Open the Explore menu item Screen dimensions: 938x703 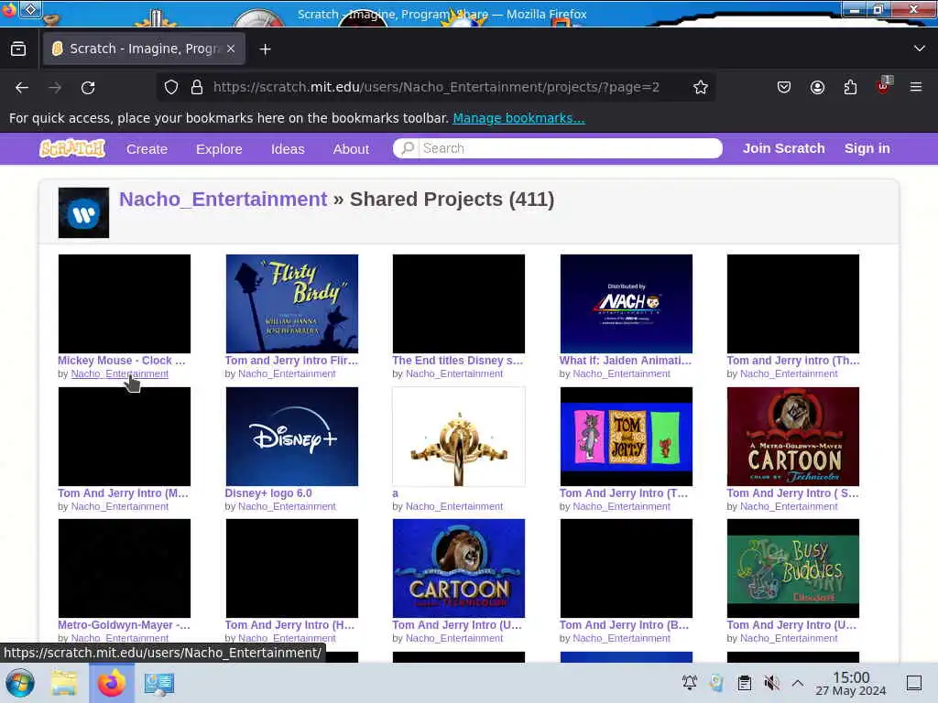[219, 149]
